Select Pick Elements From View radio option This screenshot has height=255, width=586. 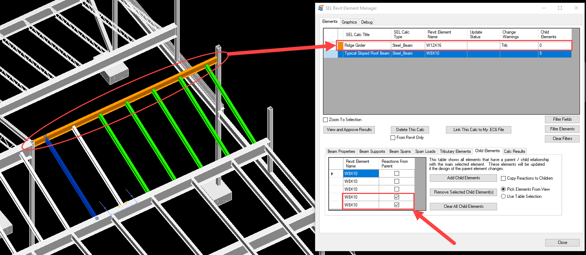[x=503, y=189]
